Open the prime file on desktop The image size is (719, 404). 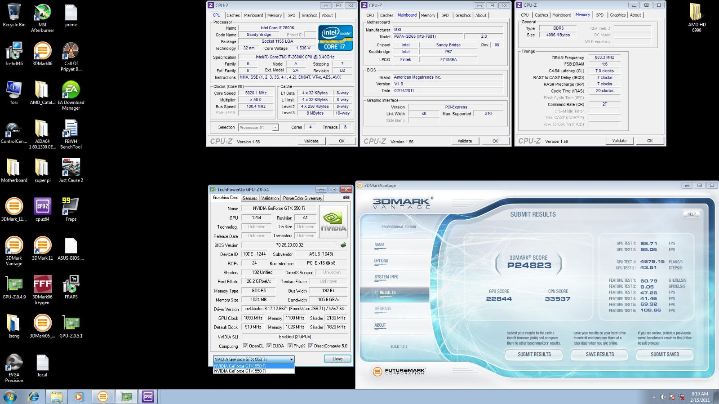(71, 15)
